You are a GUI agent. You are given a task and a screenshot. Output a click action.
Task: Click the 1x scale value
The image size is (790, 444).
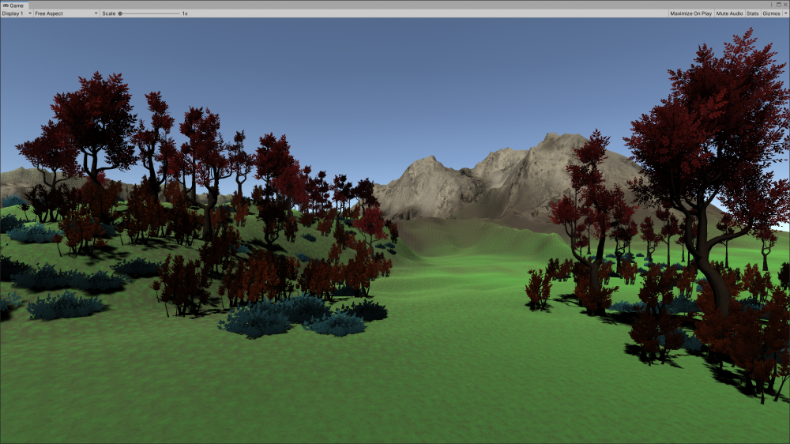(185, 13)
